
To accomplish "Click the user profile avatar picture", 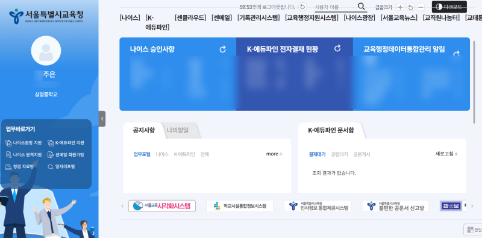I will [46, 51].
